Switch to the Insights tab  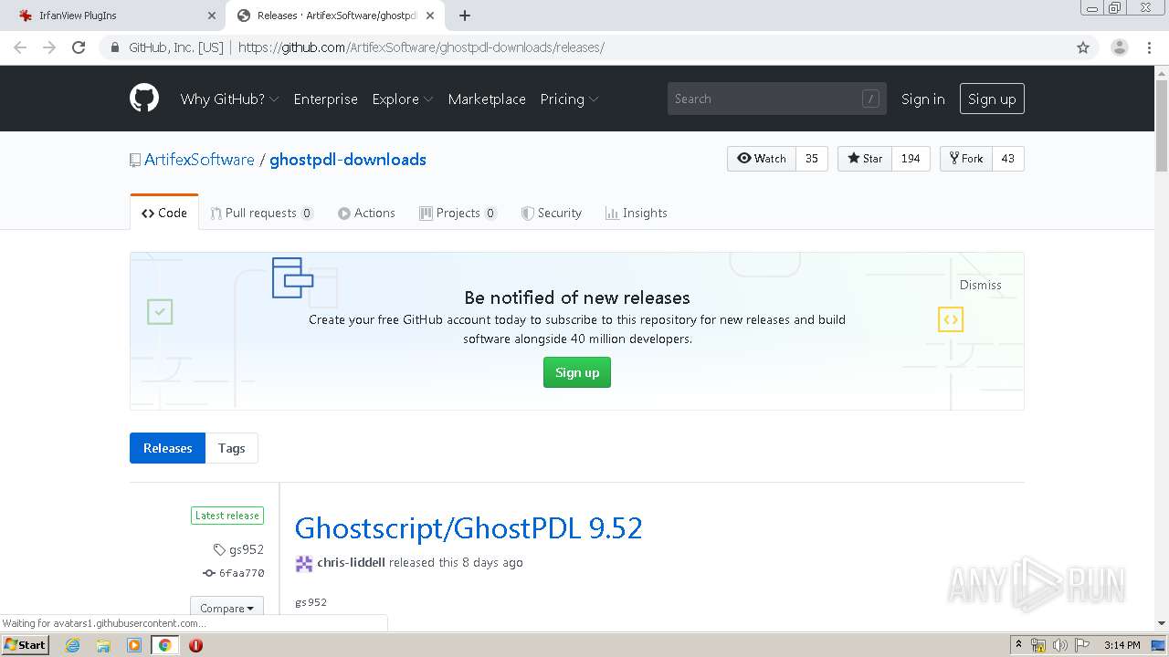636,213
